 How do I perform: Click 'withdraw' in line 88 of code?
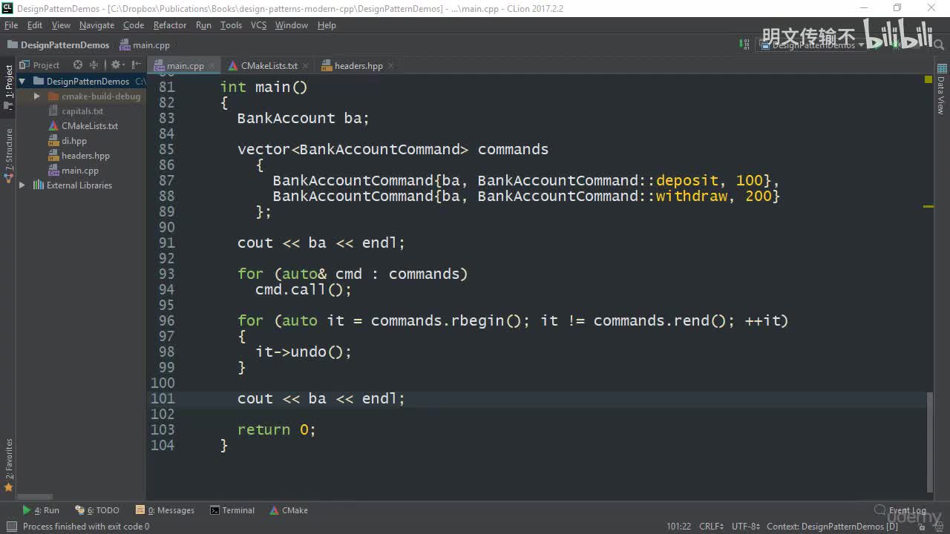click(692, 196)
